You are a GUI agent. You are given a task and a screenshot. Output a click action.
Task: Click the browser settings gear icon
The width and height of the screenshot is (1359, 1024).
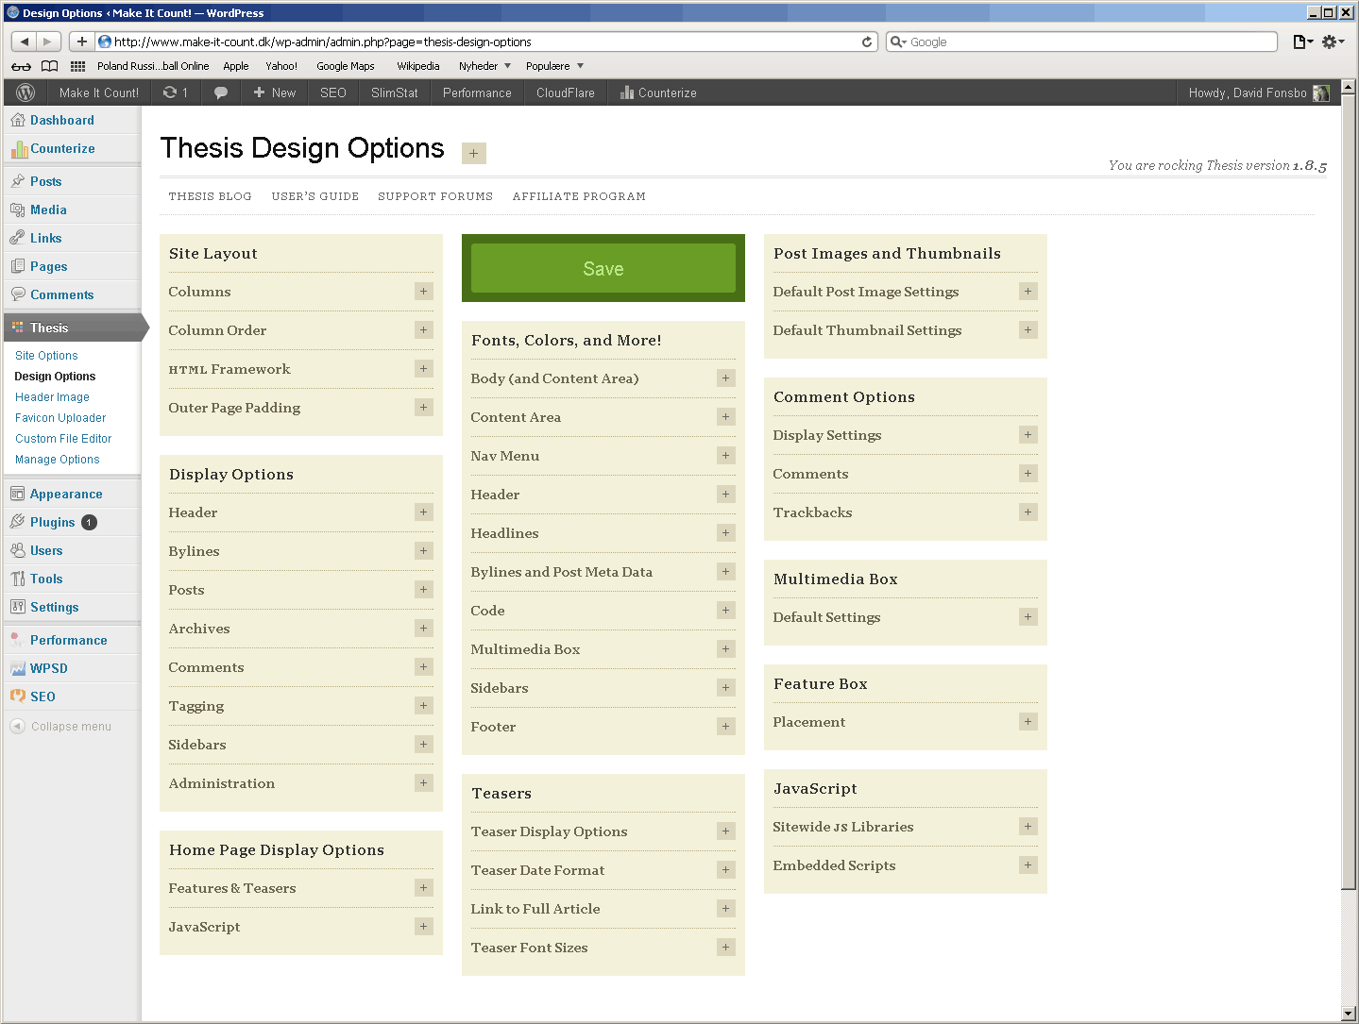[1331, 42]
